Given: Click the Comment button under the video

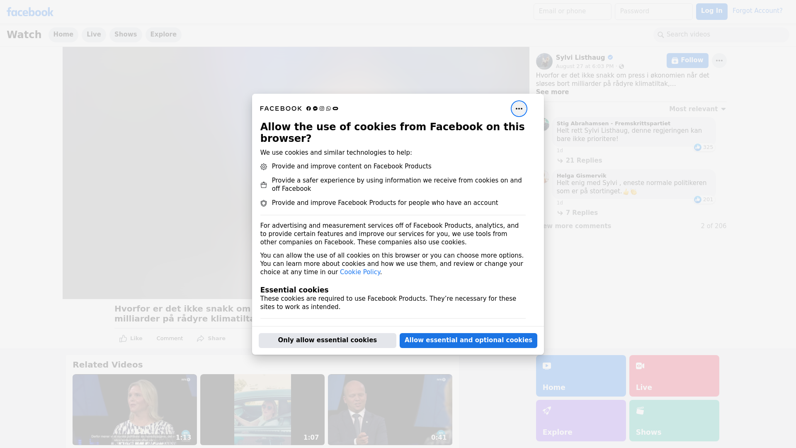Looking at the screenshot, I should point(170,338).
